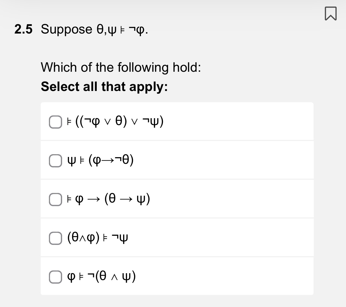Click the Select all that apply label
This screenshot has width=346, height=307.
coord(104,87)
